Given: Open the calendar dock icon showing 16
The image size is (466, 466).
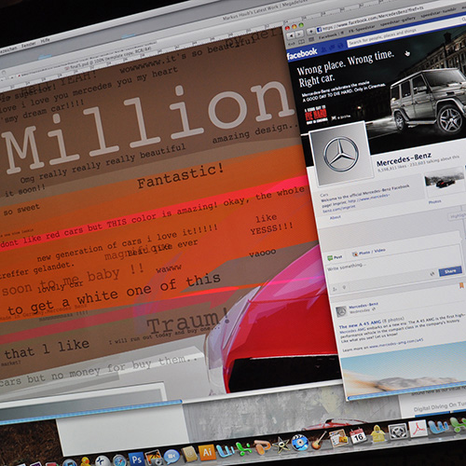Looking at the screenshot, I should 358,436.
